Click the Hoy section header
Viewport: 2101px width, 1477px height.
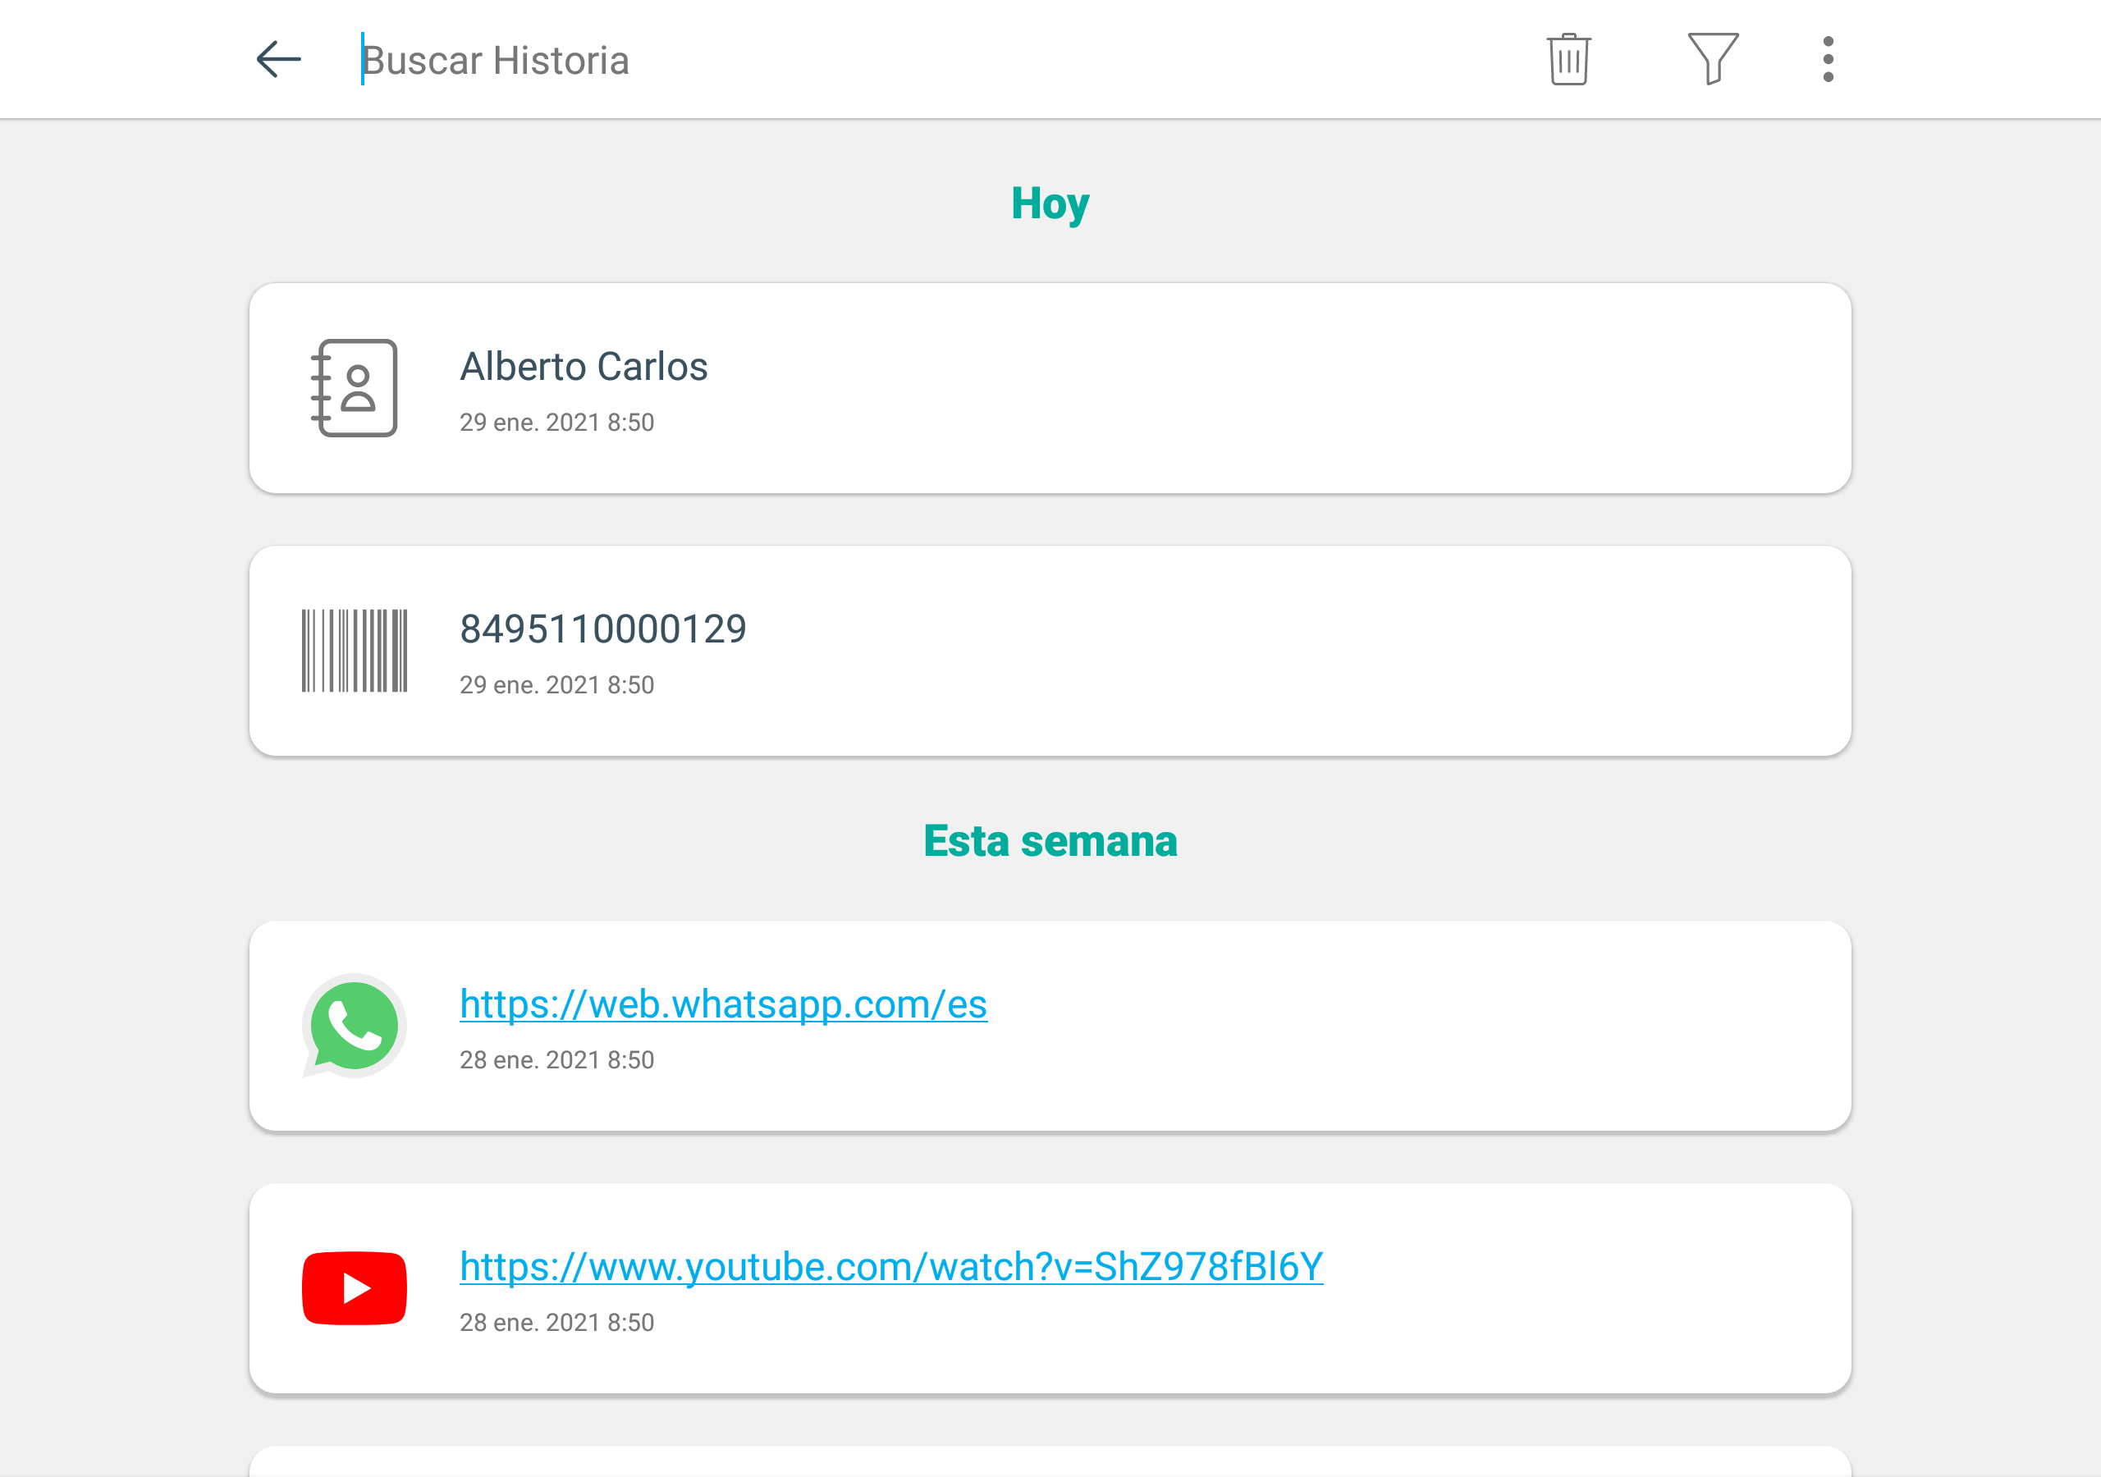(1050, 204)
